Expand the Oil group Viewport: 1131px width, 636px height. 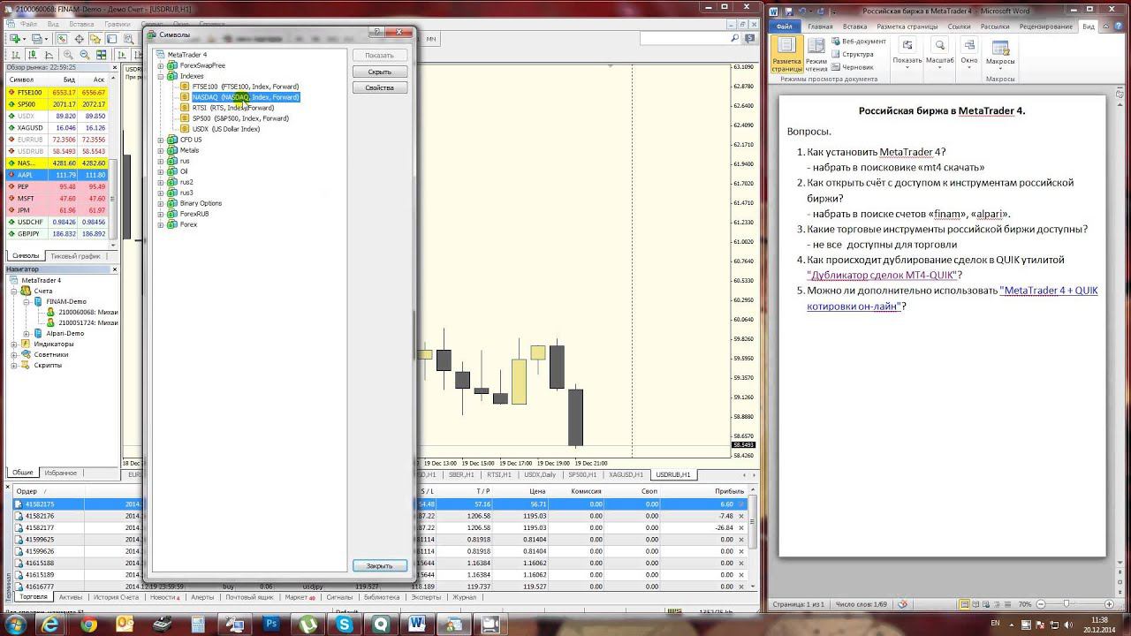pyautogui.click(x=161, y=171)
